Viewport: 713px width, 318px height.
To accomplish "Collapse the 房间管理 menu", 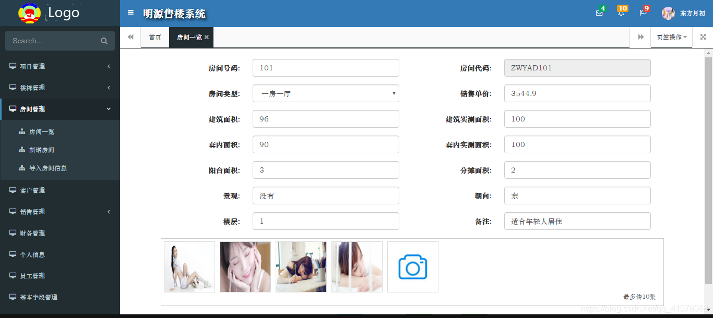I will pyautogui.click(x=60, y=109).
